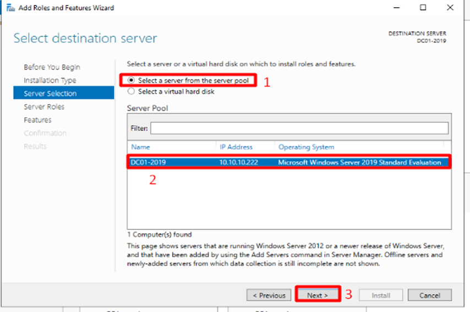The height and width of the screenshot is (312, 470).
Task: Click the Confirmation step in sidebar
Action: pyautogui.click(x=45, y=133)
